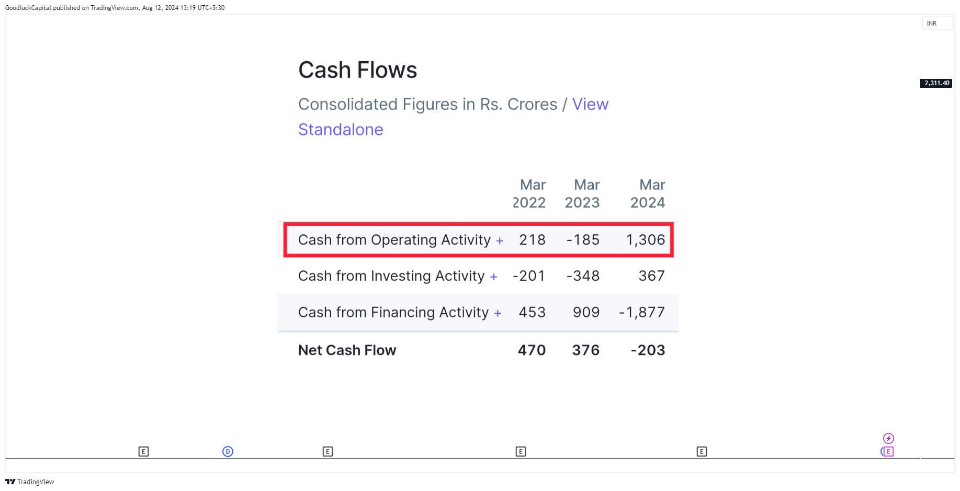Click the purple lightning bolt event icon
The height and width of the screenshot is (491, 960).
(x=888, y=438)
